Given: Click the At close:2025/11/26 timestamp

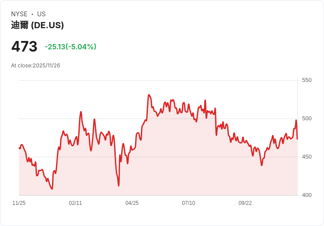Looking at the screenshot, I should click(36, 66).
